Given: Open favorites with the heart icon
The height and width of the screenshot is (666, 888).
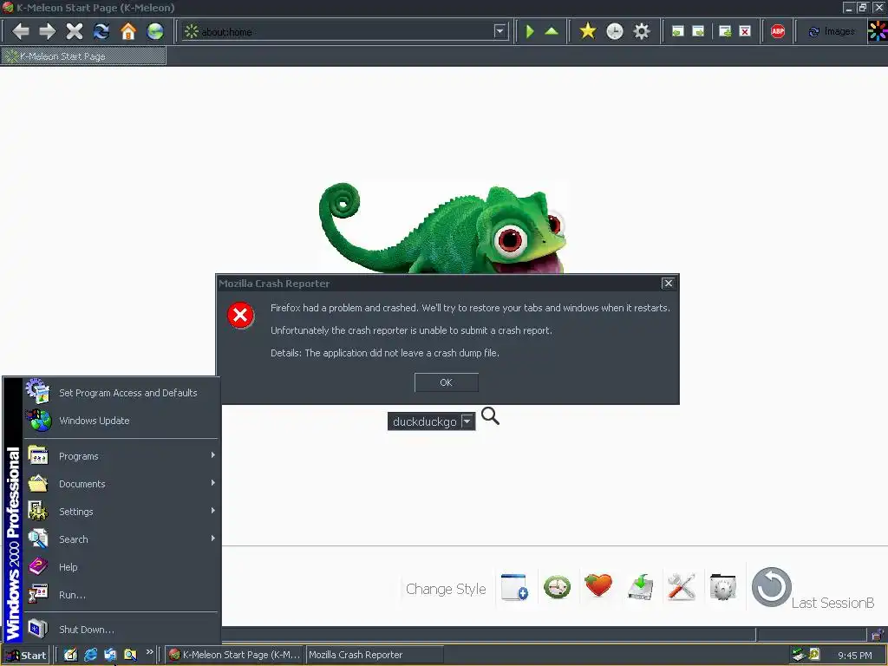Looking at the screenshot, I should (x=598, y=585).
